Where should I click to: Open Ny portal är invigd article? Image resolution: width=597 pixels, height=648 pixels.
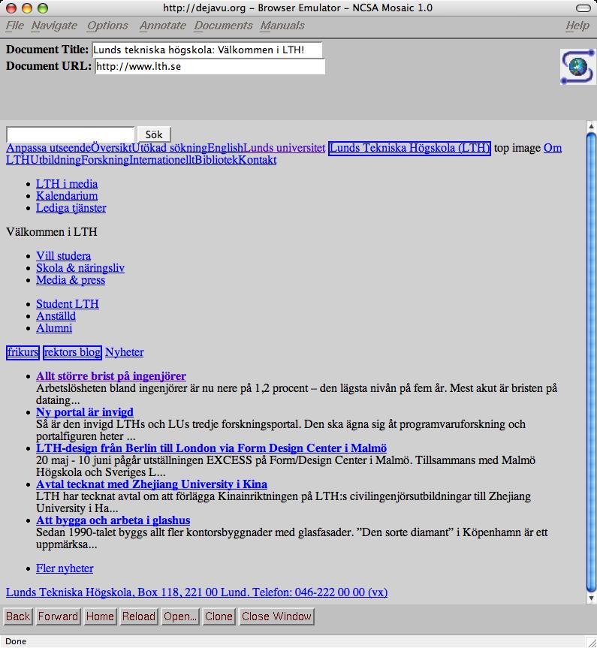point(85,412)
